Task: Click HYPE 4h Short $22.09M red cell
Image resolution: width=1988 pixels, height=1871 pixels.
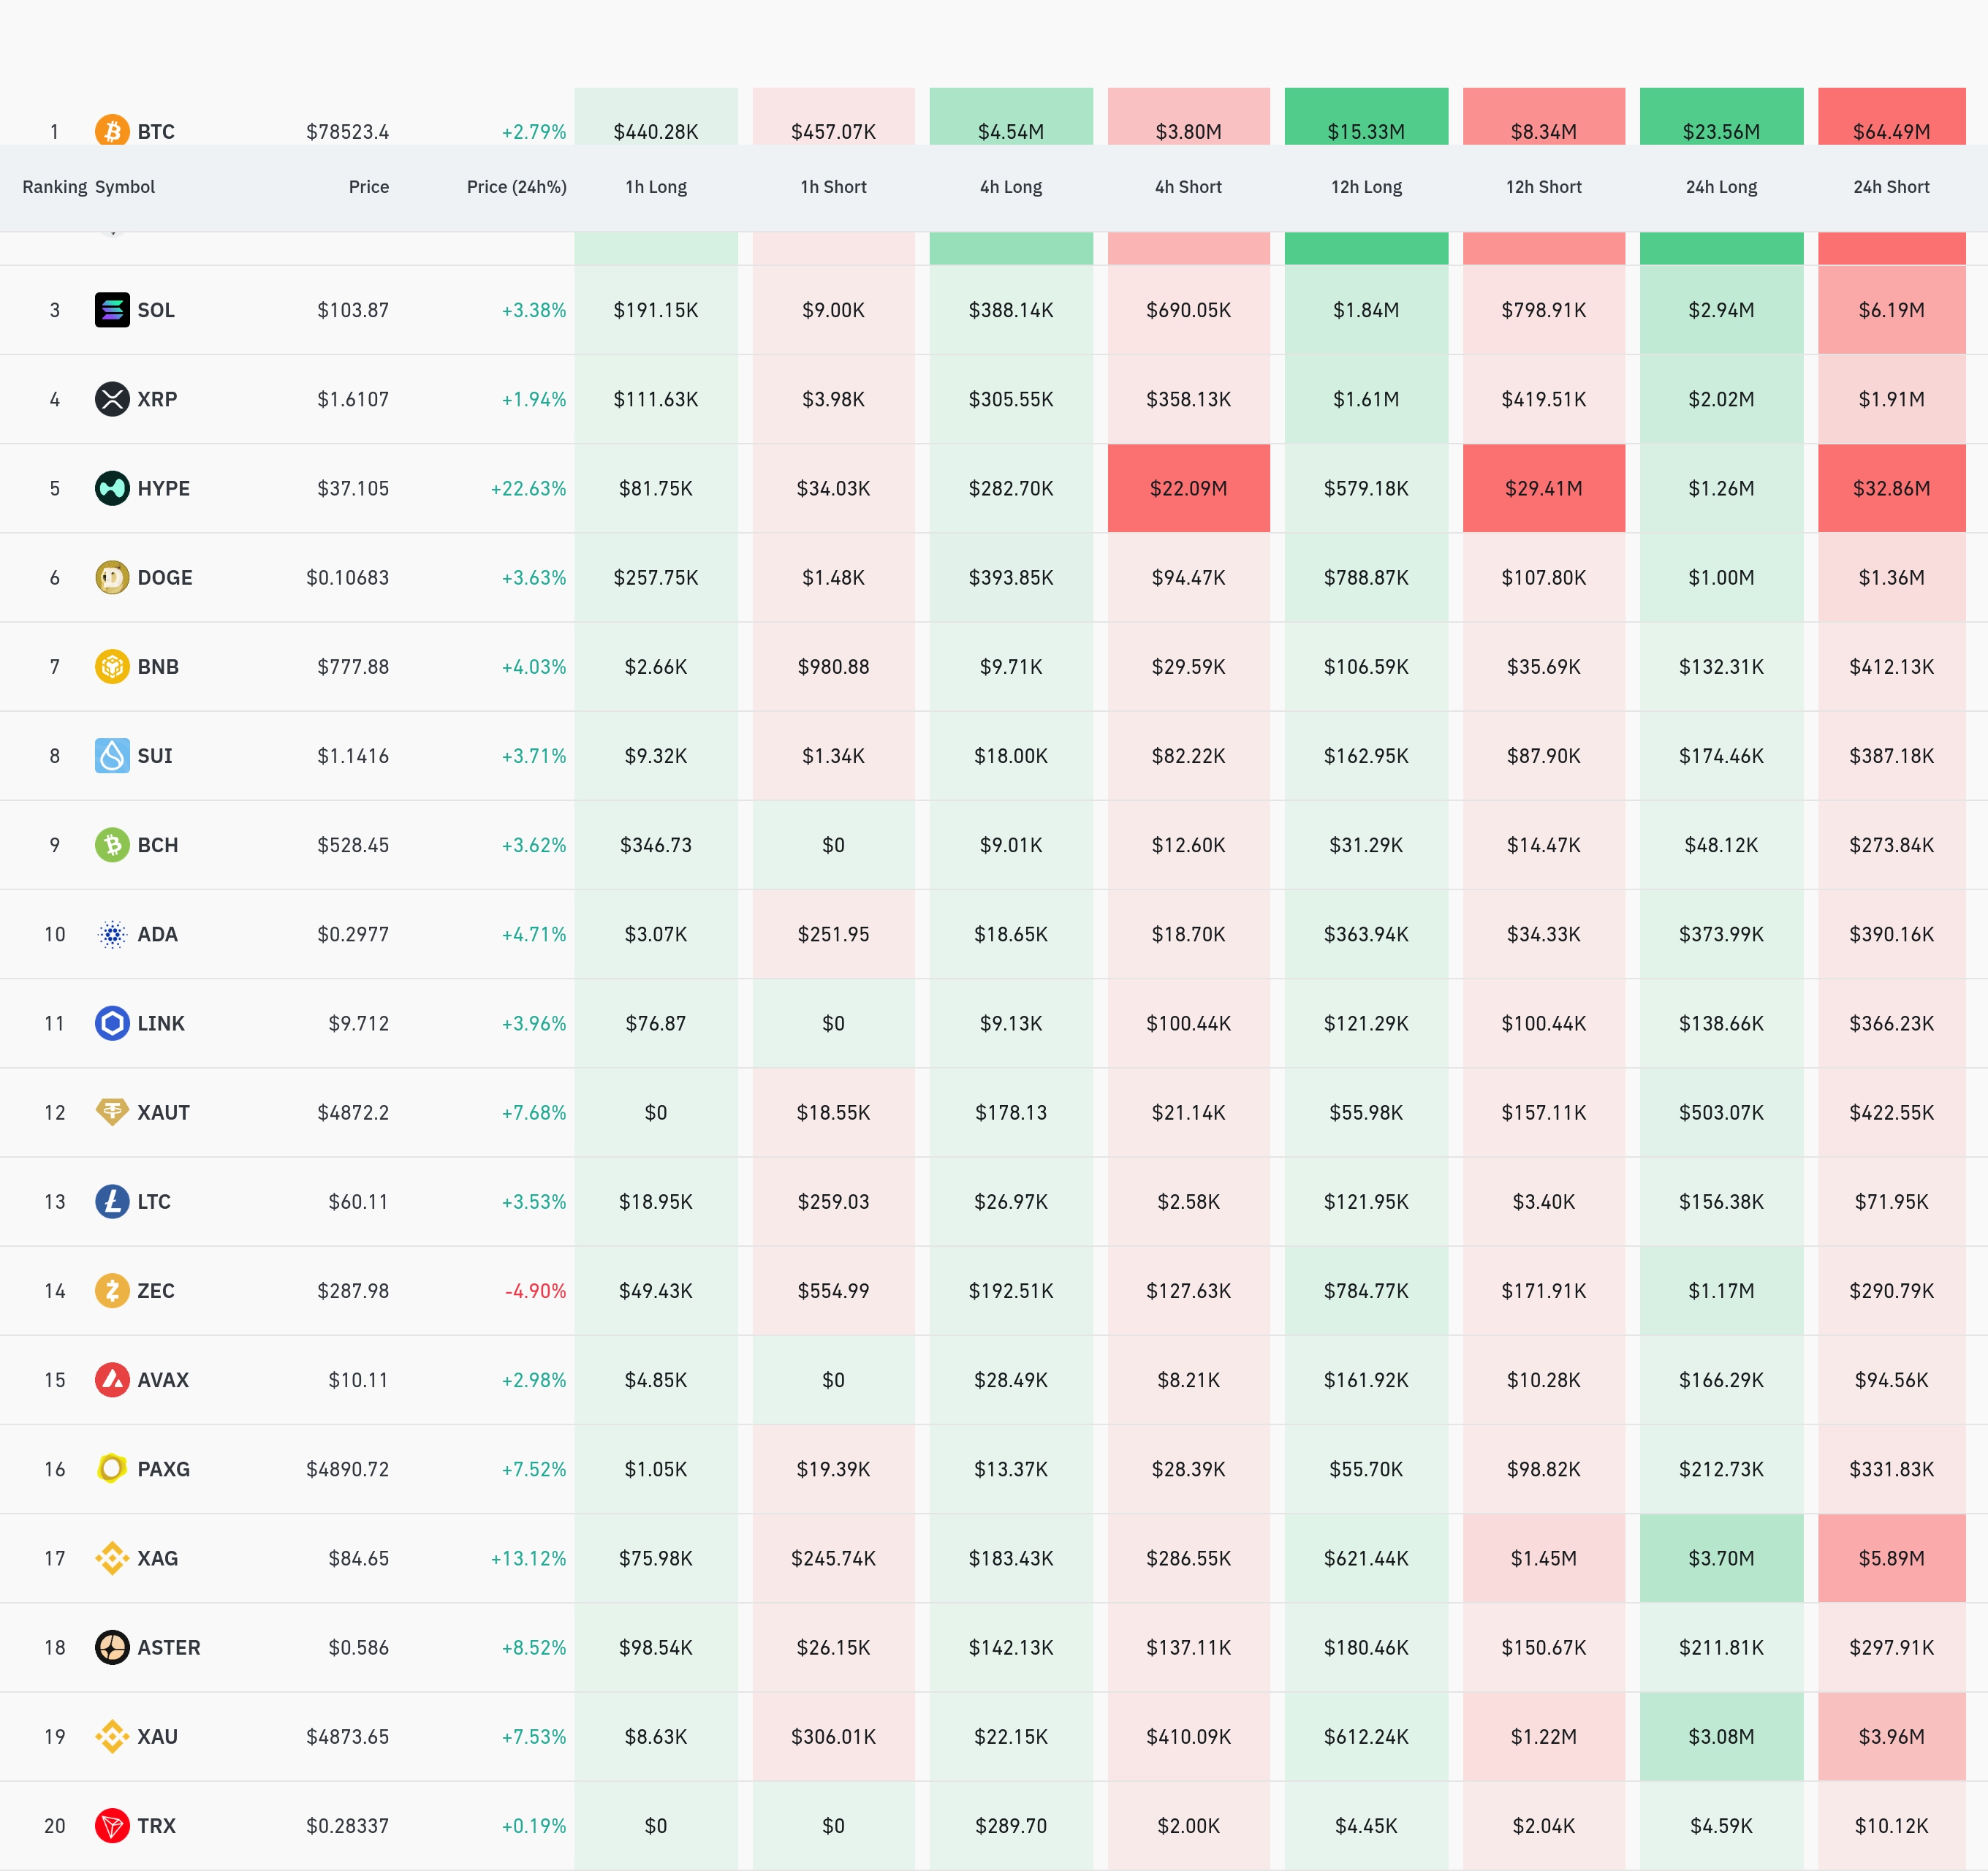Action: pyautogui.click(x=1188, y=488)
